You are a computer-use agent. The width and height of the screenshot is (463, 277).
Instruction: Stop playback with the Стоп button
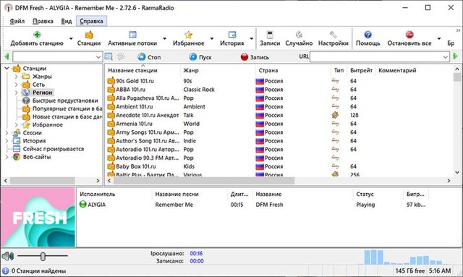[150, 57]
